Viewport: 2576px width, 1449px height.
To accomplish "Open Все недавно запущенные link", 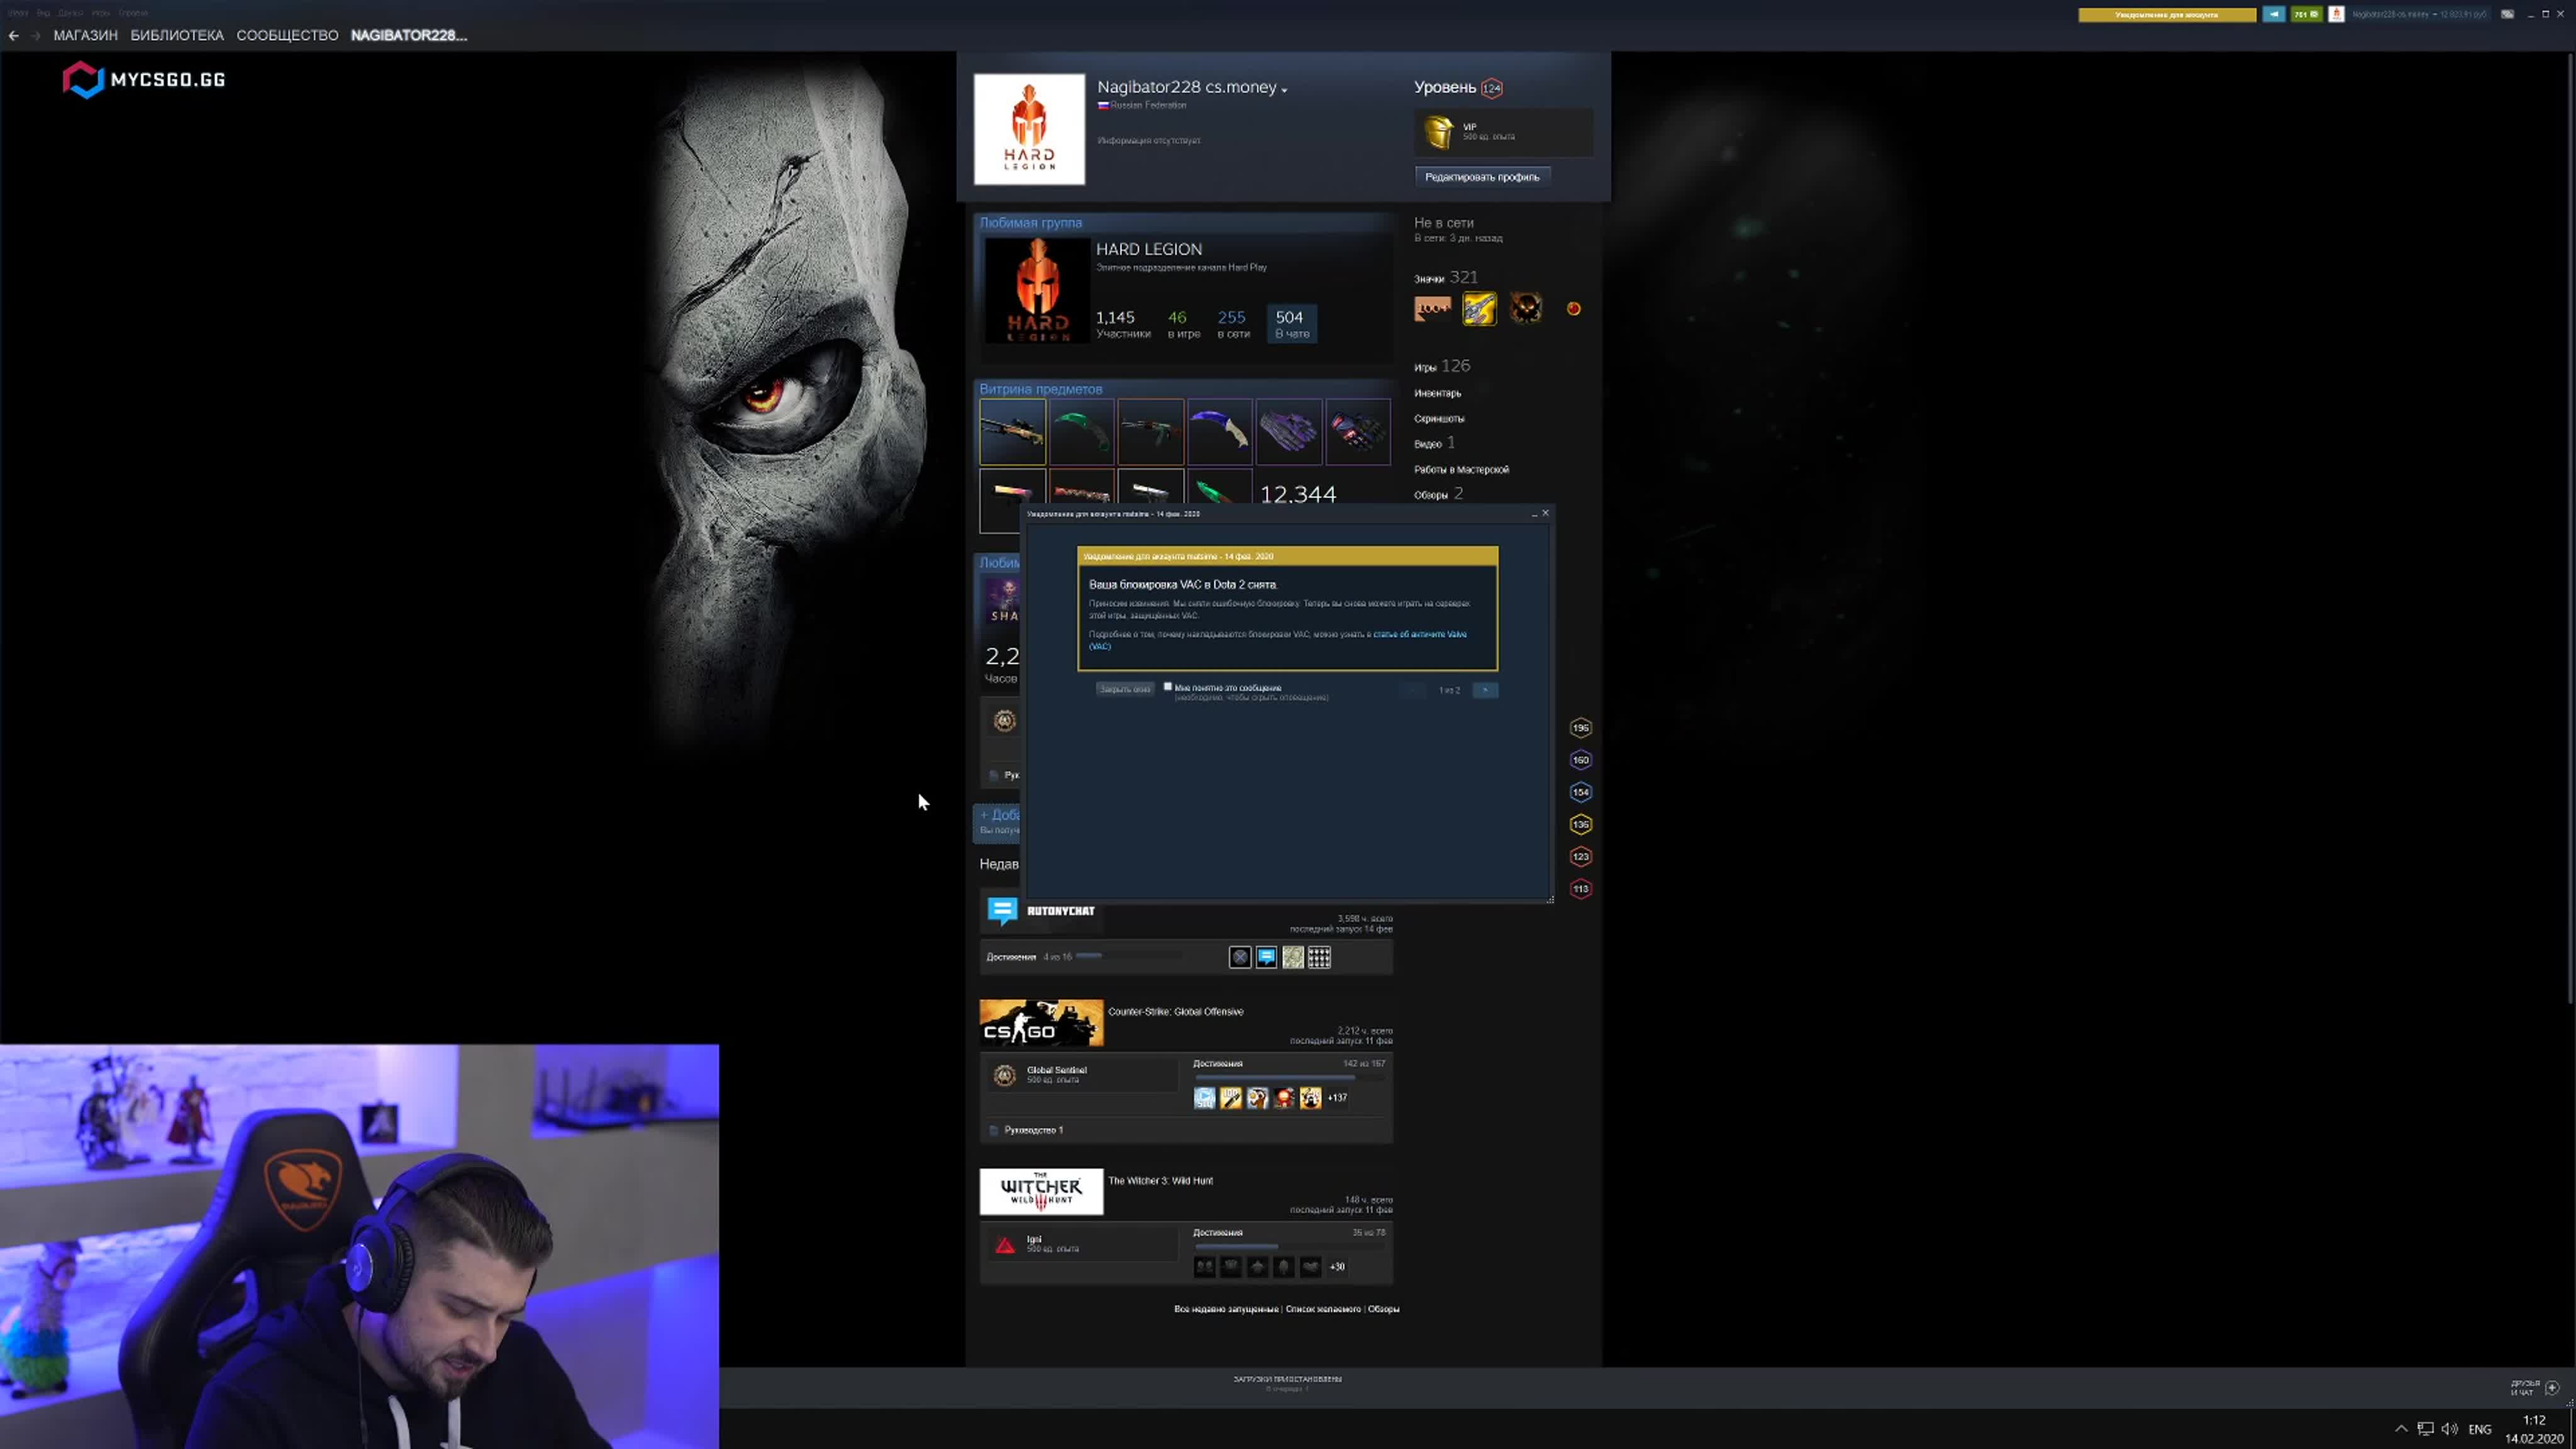I will click(x=1226, y=1309).
